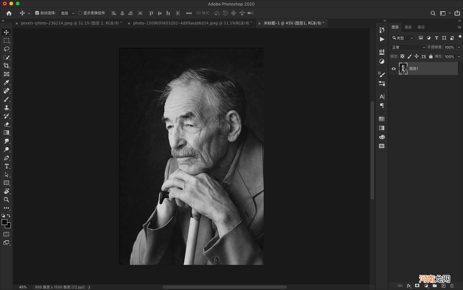Create a new layer

(x=443, y=286)
